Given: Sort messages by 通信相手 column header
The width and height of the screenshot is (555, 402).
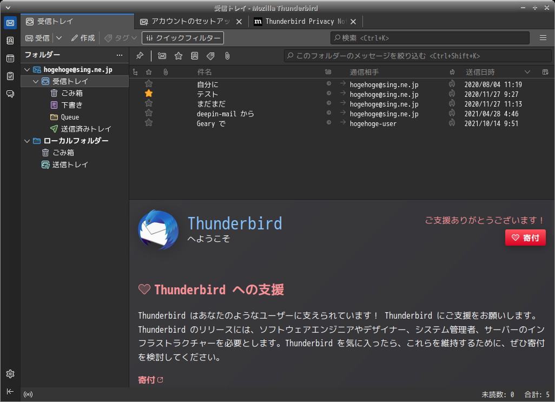Looking at the screenshot, I should pos(364,72).
